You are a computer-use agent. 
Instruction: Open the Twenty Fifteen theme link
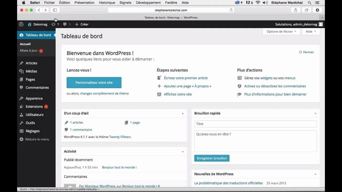coord(120,137)
